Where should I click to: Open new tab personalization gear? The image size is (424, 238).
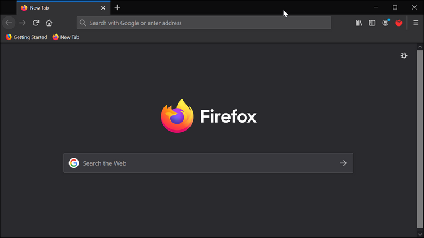tap(404, 56)
